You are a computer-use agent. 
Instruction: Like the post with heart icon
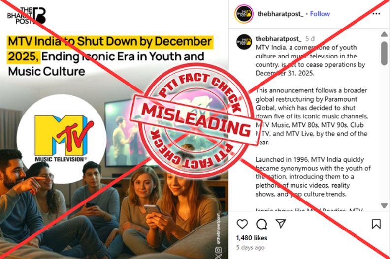242,224
